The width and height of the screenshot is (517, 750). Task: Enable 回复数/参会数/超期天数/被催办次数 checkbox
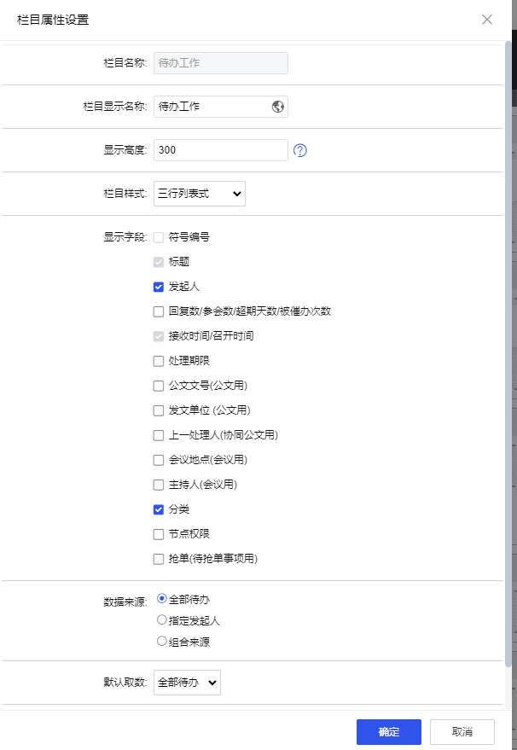(159, 312)
